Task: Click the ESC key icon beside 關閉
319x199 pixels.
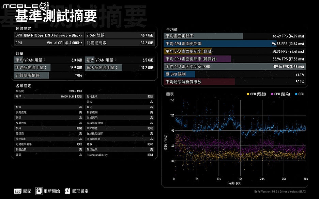Action: point(17,191)
